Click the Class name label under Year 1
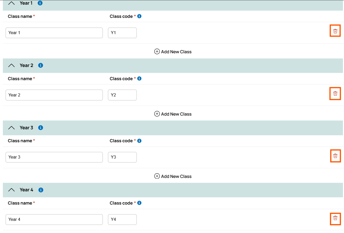Image resolution: width=344 pixels, height=233 pixels. [x=20, y=16]
